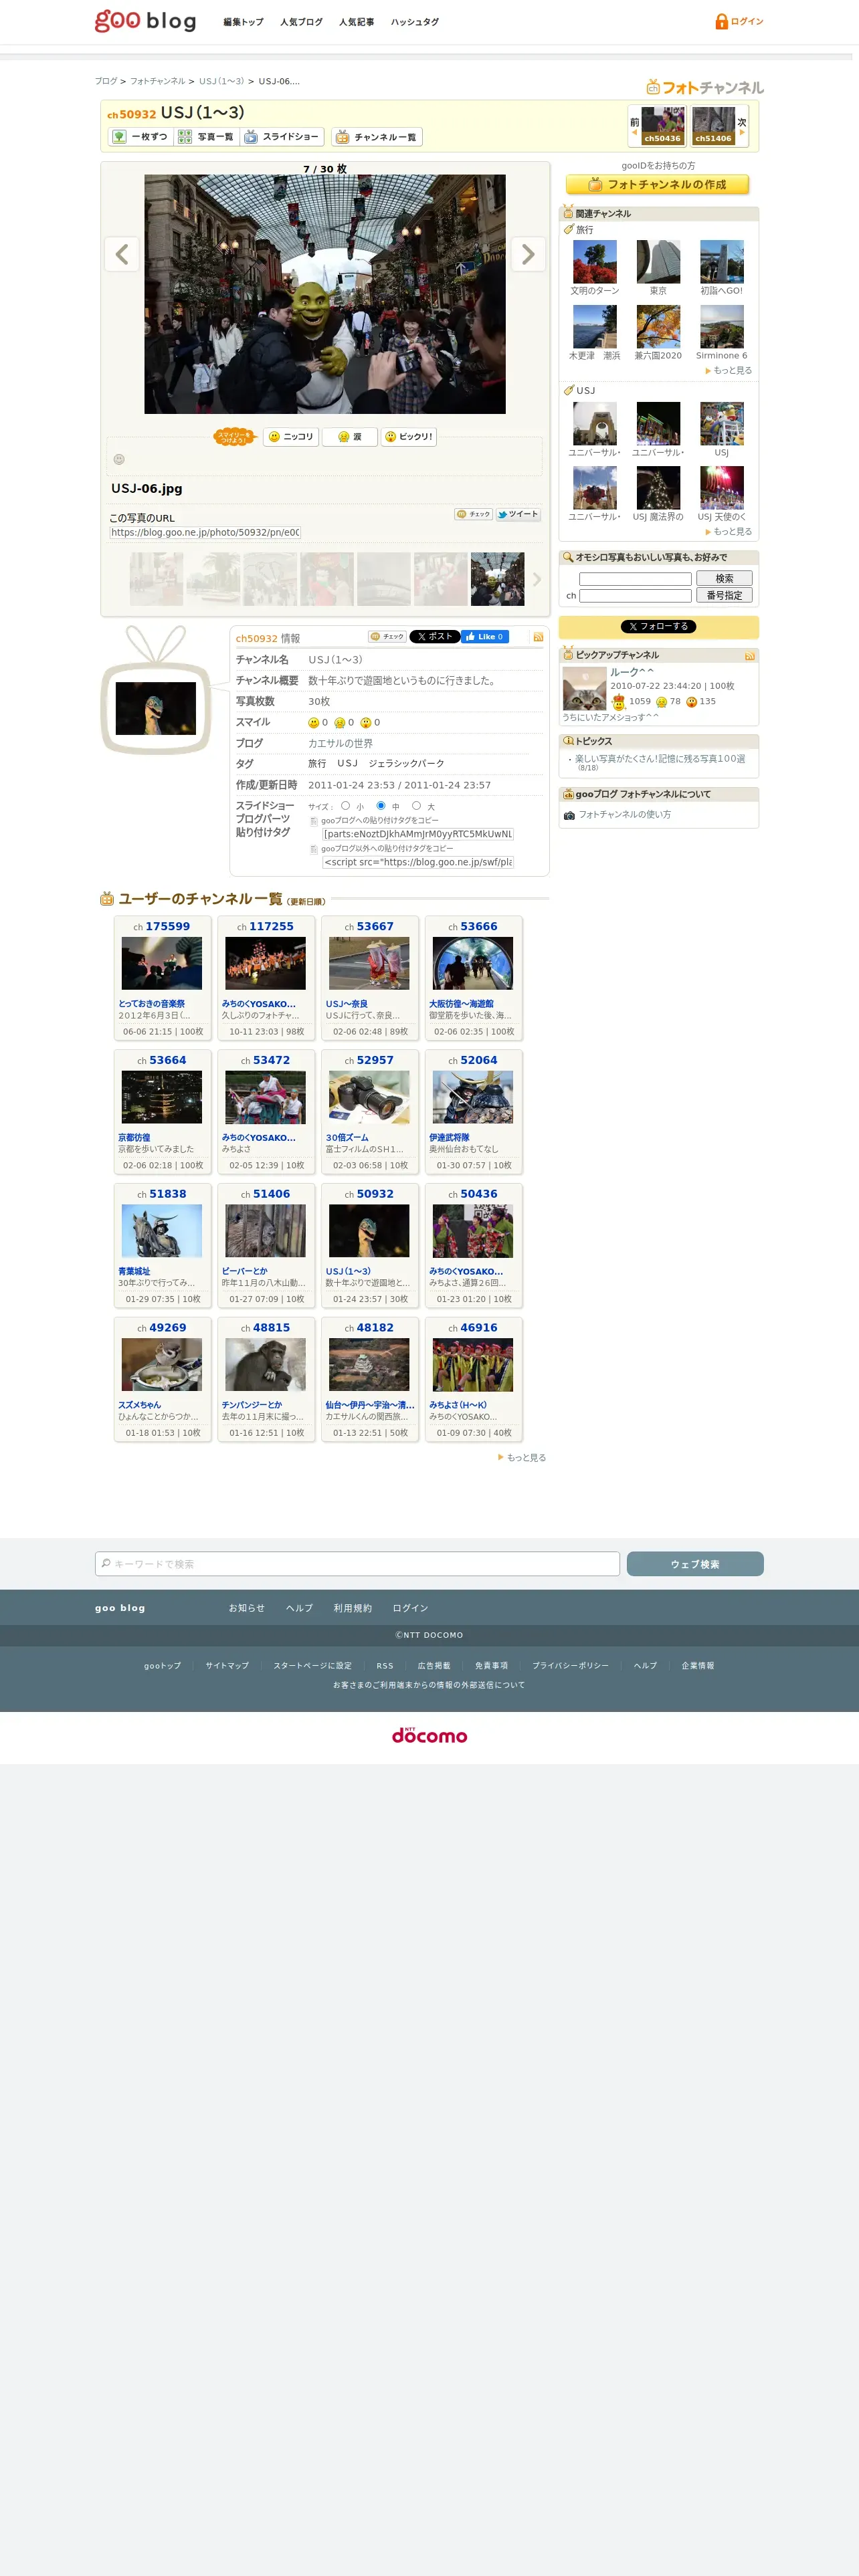859x2576 pixels.
Task: Open channel 48815 チンパンジーとか thumbnail
Action: pos(265,1364)
